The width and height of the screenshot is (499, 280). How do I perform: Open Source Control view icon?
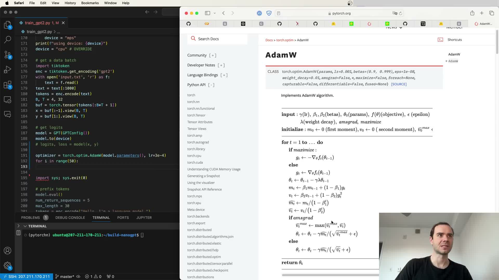pyautogui.click(x=8, y=55)
